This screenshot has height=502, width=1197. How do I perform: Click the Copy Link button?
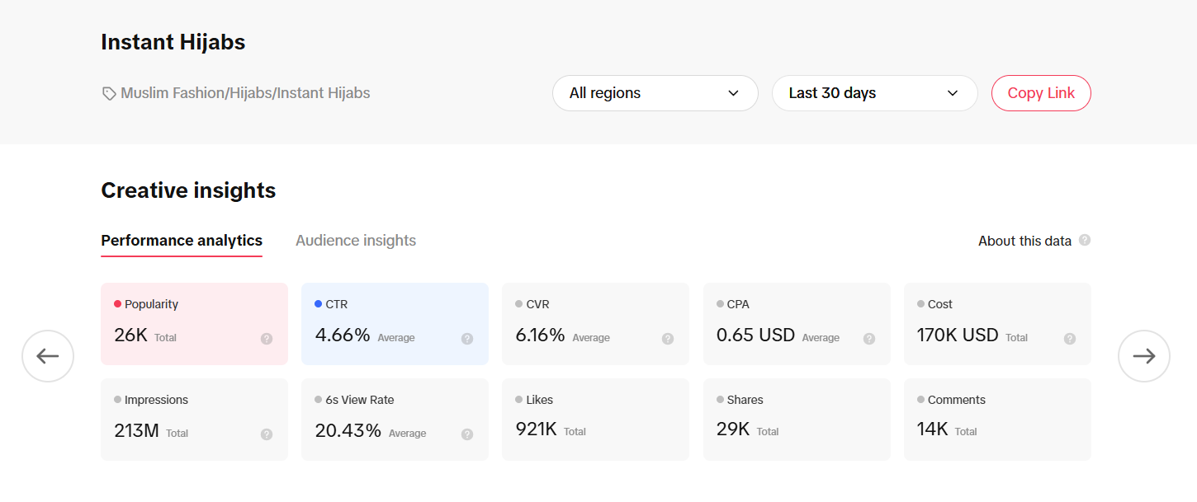[1041, 93]
